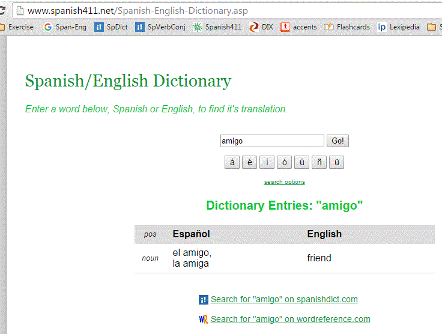This screenshot has height=334, width=442.
Task: Insert the ú accent character
Action: coord(302,162)
